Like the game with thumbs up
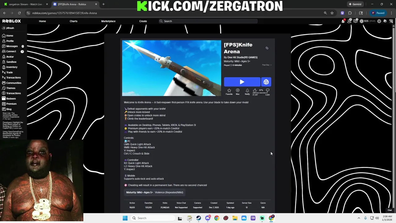Viewport: 396px width, 223px height. point(255,91)
